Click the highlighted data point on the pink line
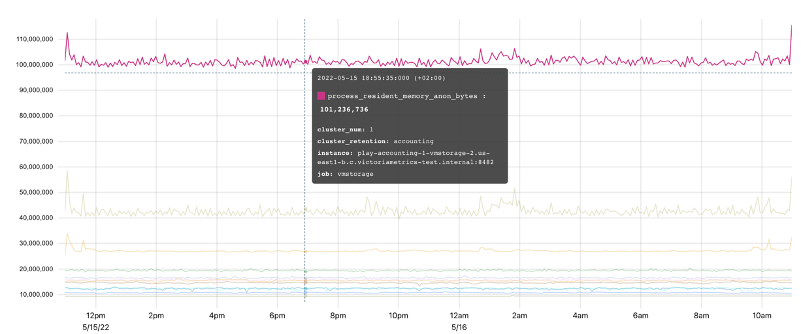This screenshot has height=334, width=801. point(305,62)
